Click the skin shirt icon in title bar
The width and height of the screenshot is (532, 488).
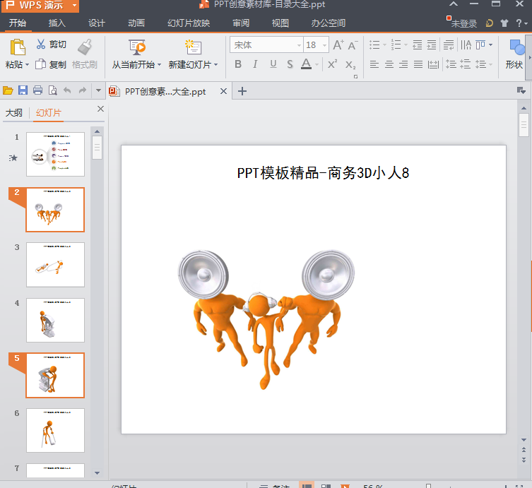pyautogui.click(x=504, y=23)
